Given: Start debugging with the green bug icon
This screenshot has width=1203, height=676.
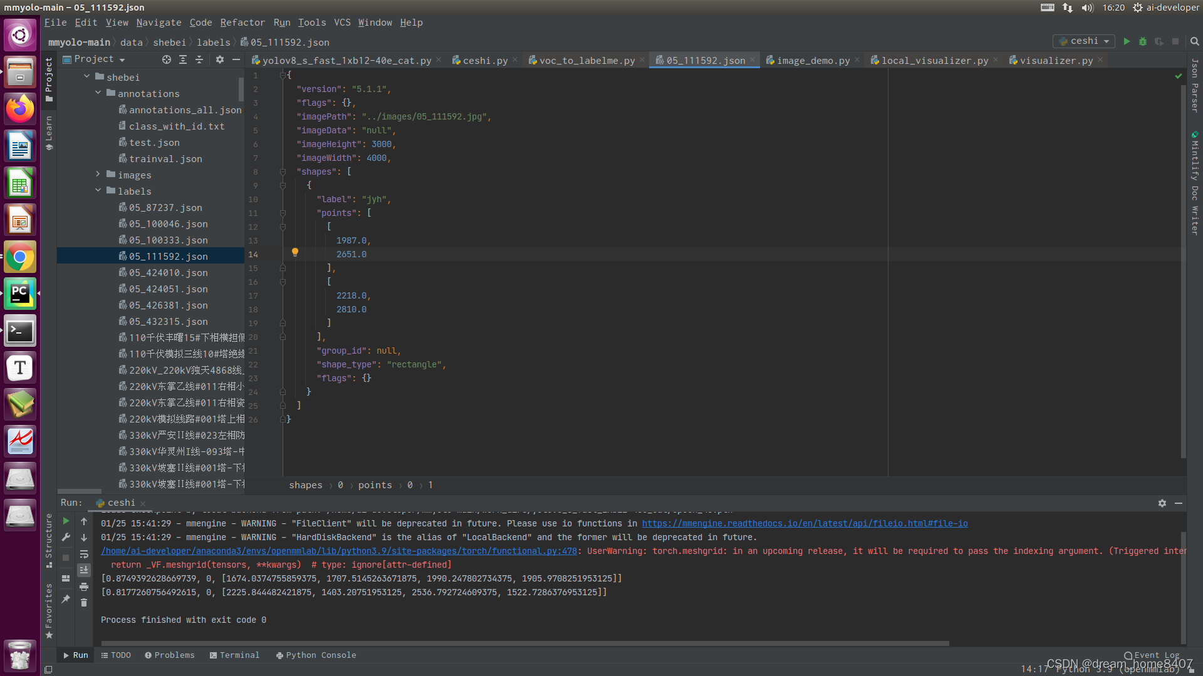Looking at the screenshot, I should (x=1143, y=41).
